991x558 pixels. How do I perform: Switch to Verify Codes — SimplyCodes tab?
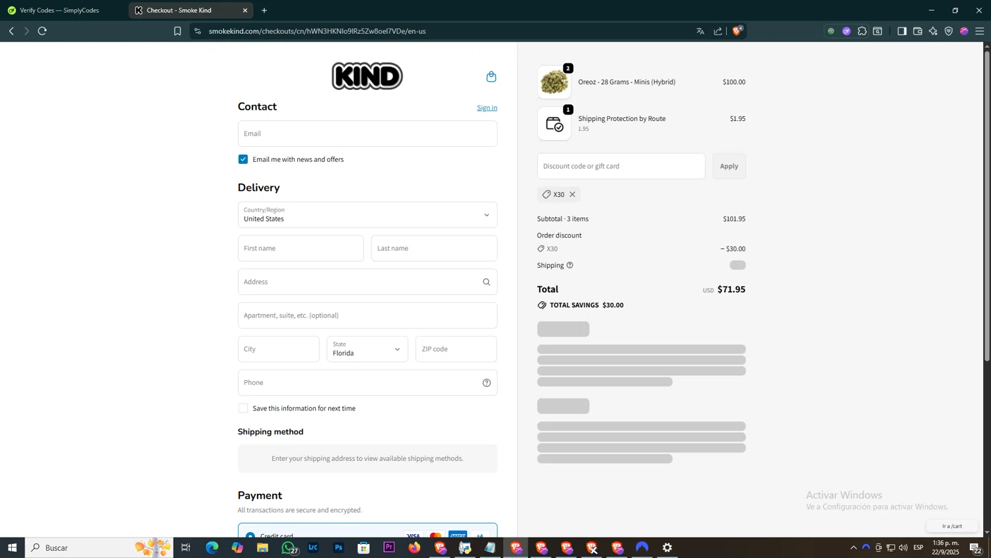[x=59, y=11]
